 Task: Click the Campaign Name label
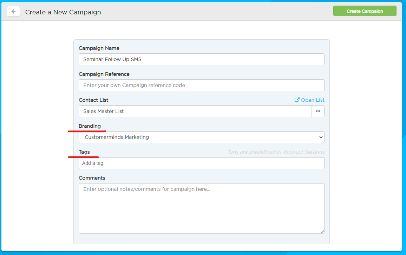click(99, 48)
